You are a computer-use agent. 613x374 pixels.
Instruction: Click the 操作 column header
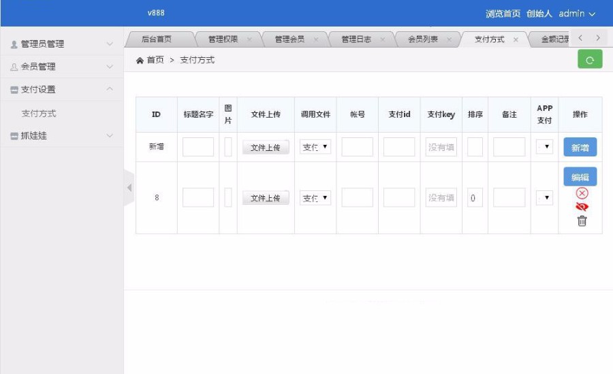click(x=580, y=114)
